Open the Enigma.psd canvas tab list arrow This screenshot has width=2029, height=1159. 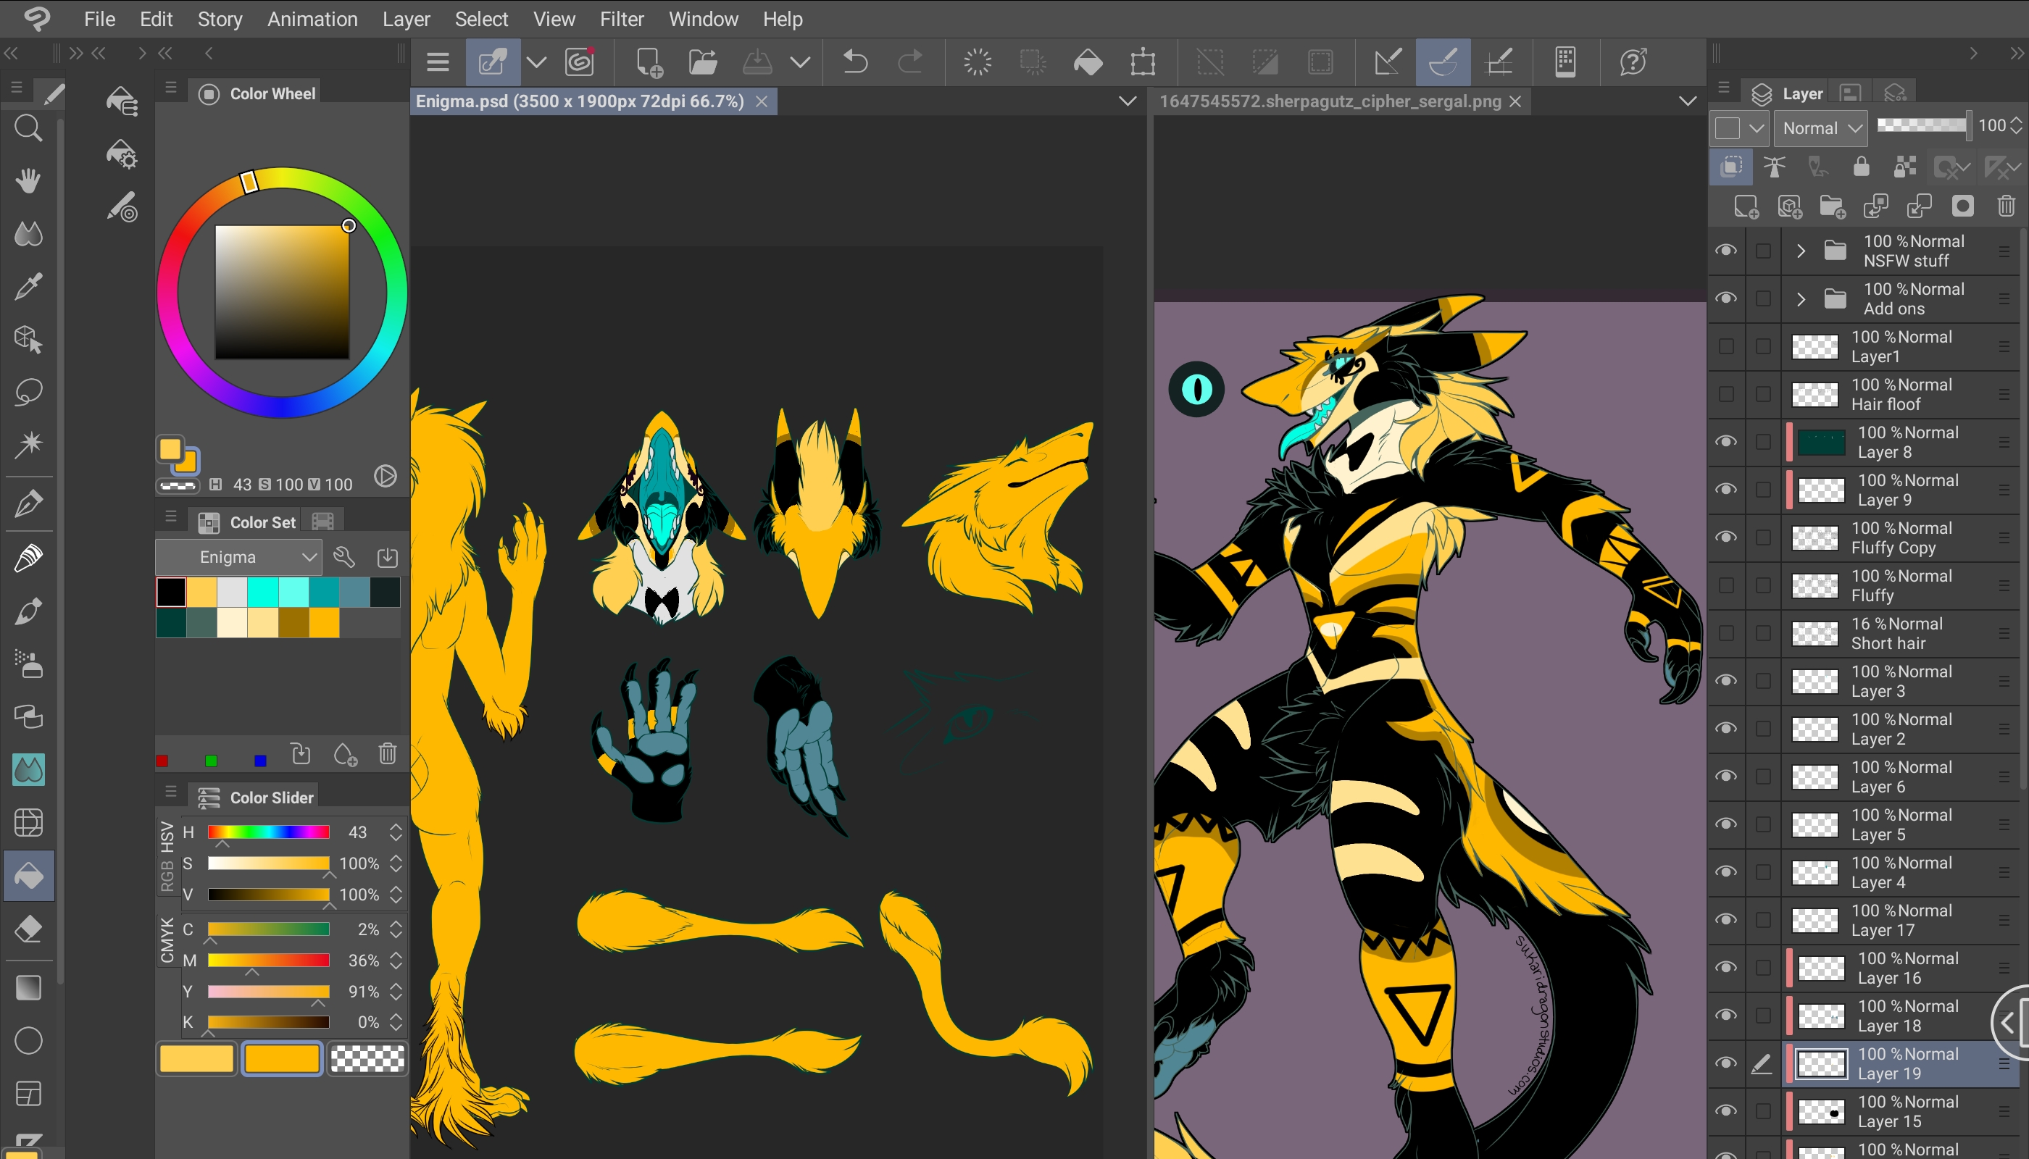click(x=1127, y=101)
